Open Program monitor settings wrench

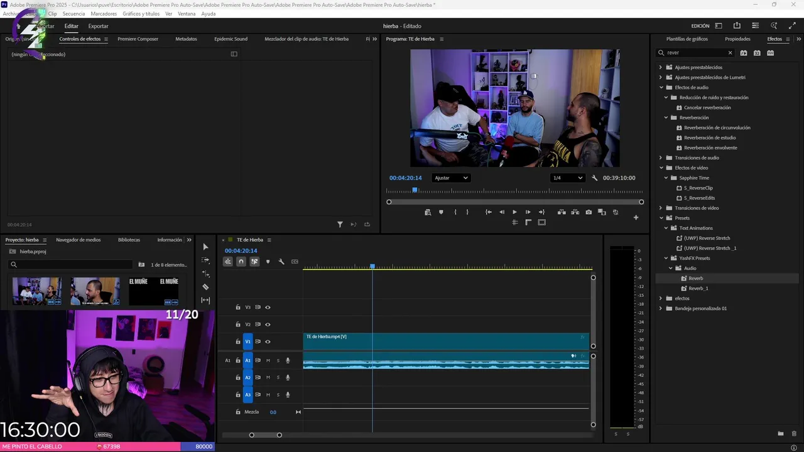click(594, 178)
